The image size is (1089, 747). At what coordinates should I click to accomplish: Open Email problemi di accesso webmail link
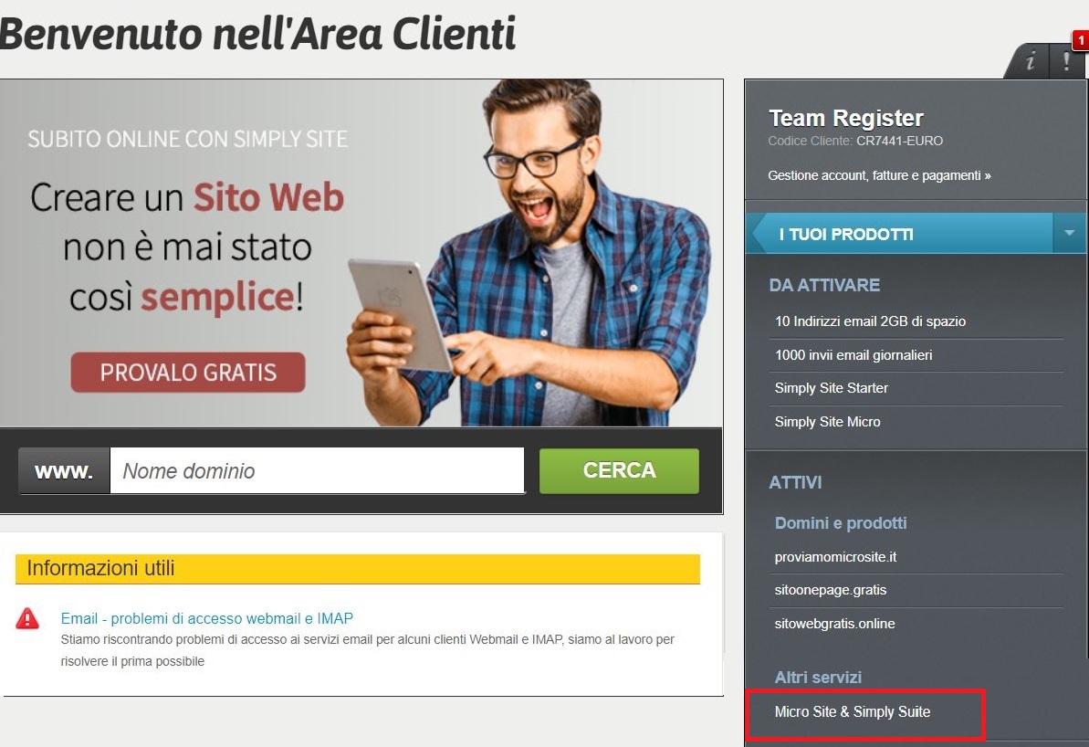(207, 618)
